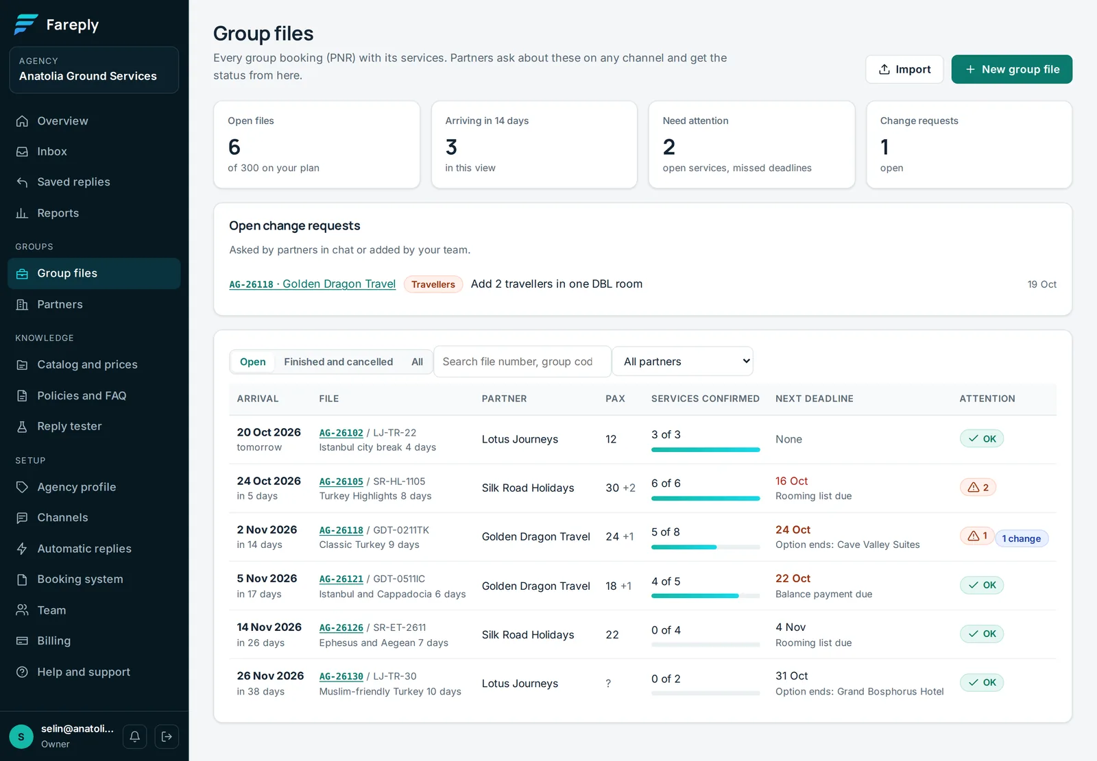Open Reports via its chart icon
Screen dimensions: 1097x761
(x=22, y=213)
